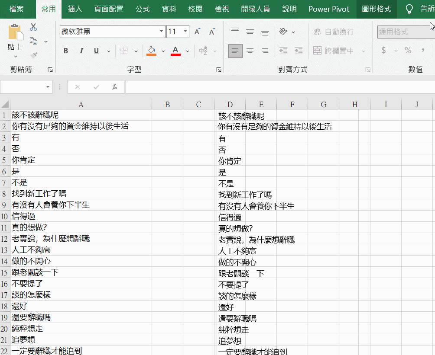The width and height of the screenshot is (435, 355).
Task: Toggle Bold formatting
Action: click(x=66, y=51)
